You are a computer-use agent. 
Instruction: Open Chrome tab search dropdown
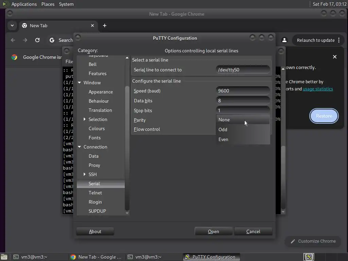[x=12, y=25]
